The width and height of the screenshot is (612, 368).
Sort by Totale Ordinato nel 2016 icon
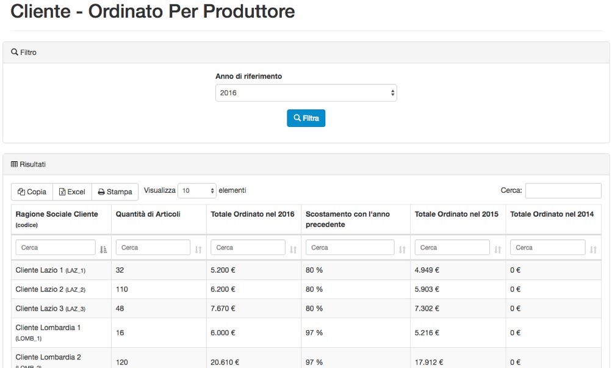[x=293, y=249]
